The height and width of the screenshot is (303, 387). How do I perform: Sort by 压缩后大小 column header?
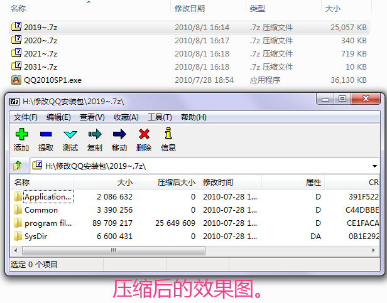(x=167, y=182)
